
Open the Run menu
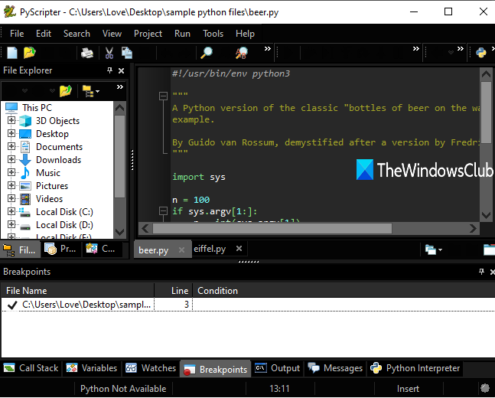point(182,34)
